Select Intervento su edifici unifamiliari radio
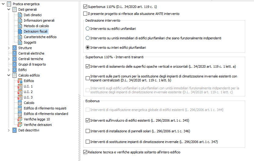The image size is (254, 161). pyautogui.click(x=88, y=29)
